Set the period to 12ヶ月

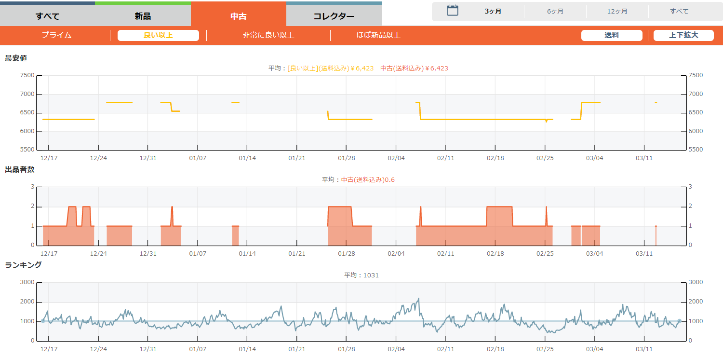point(617,12)
